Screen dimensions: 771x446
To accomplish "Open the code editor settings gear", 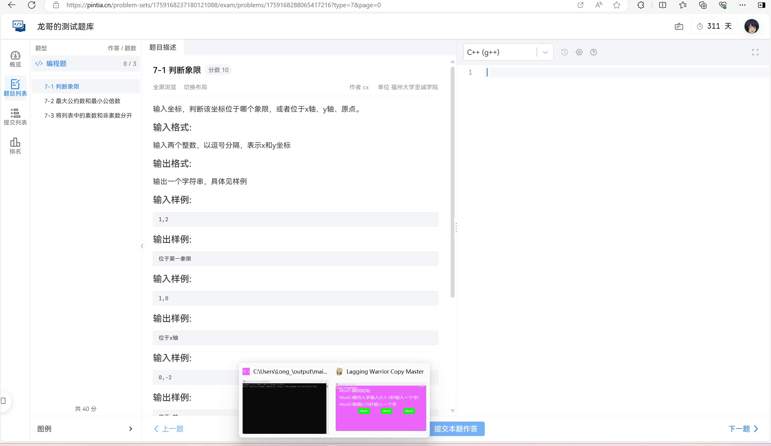I will pyautogui.click(x=579, y=52).
